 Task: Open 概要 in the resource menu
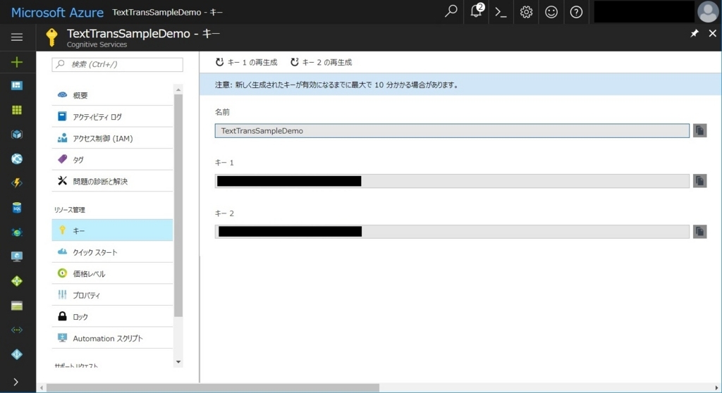pos(112,95)
